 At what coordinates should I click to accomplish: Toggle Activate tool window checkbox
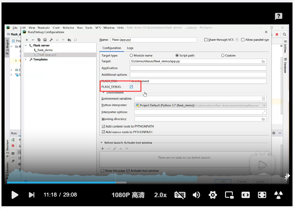[x=128, y=171]
